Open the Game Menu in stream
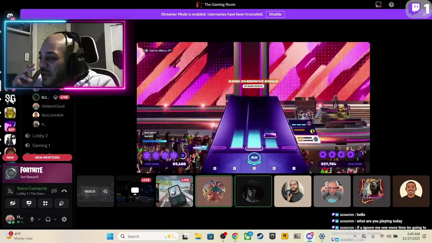 click(x=158, y=51)
